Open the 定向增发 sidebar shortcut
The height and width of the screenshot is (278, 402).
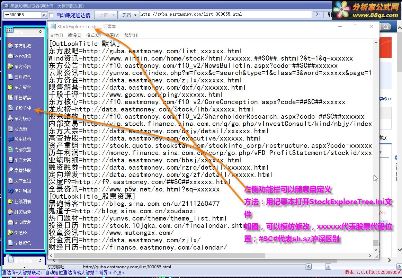coord(19,222)
